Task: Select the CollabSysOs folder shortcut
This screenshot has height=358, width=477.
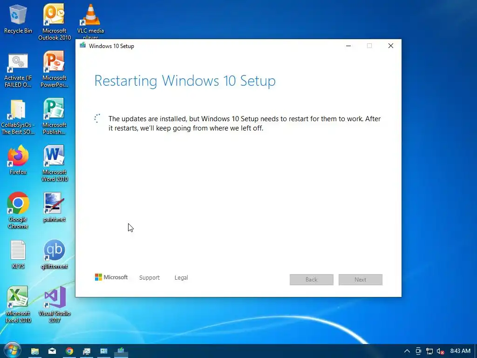Action: click(x=18, y=117)
